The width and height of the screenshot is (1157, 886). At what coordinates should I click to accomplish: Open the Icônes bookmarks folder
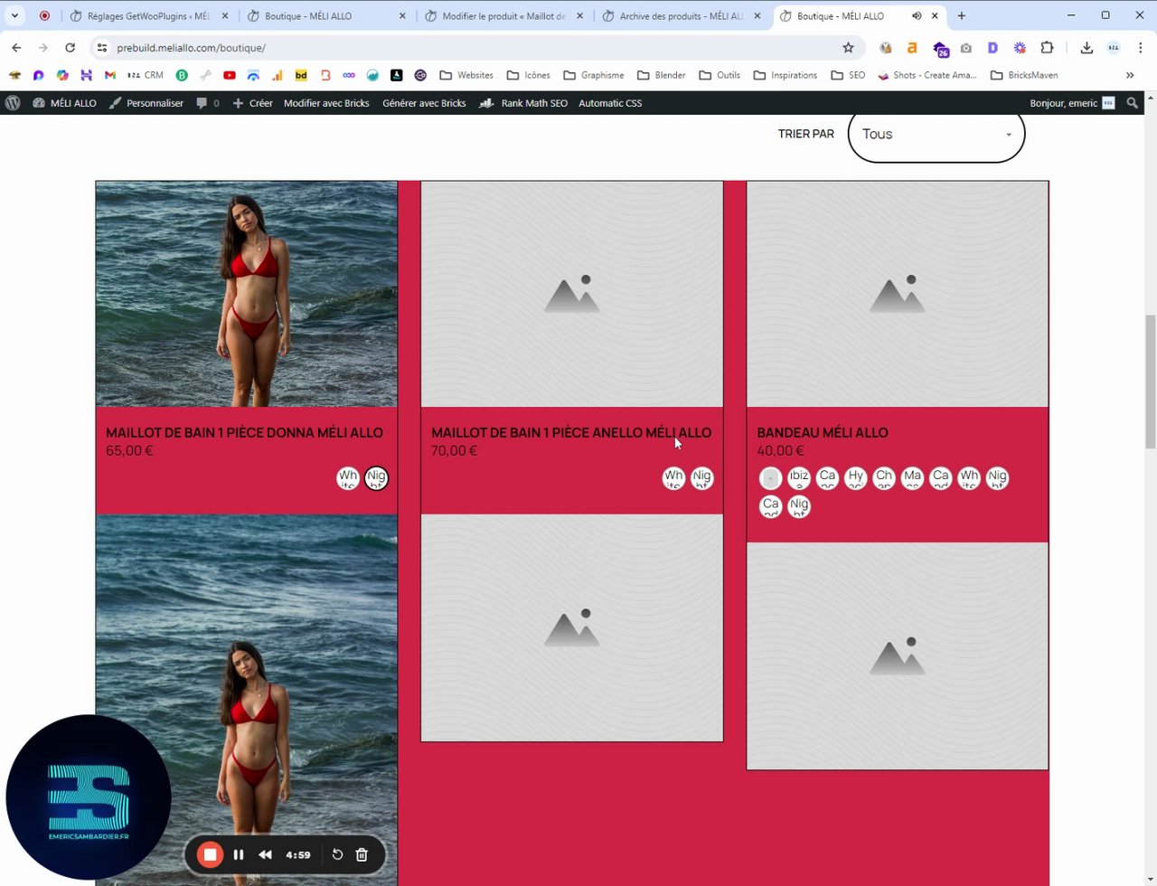pos(529,75)
